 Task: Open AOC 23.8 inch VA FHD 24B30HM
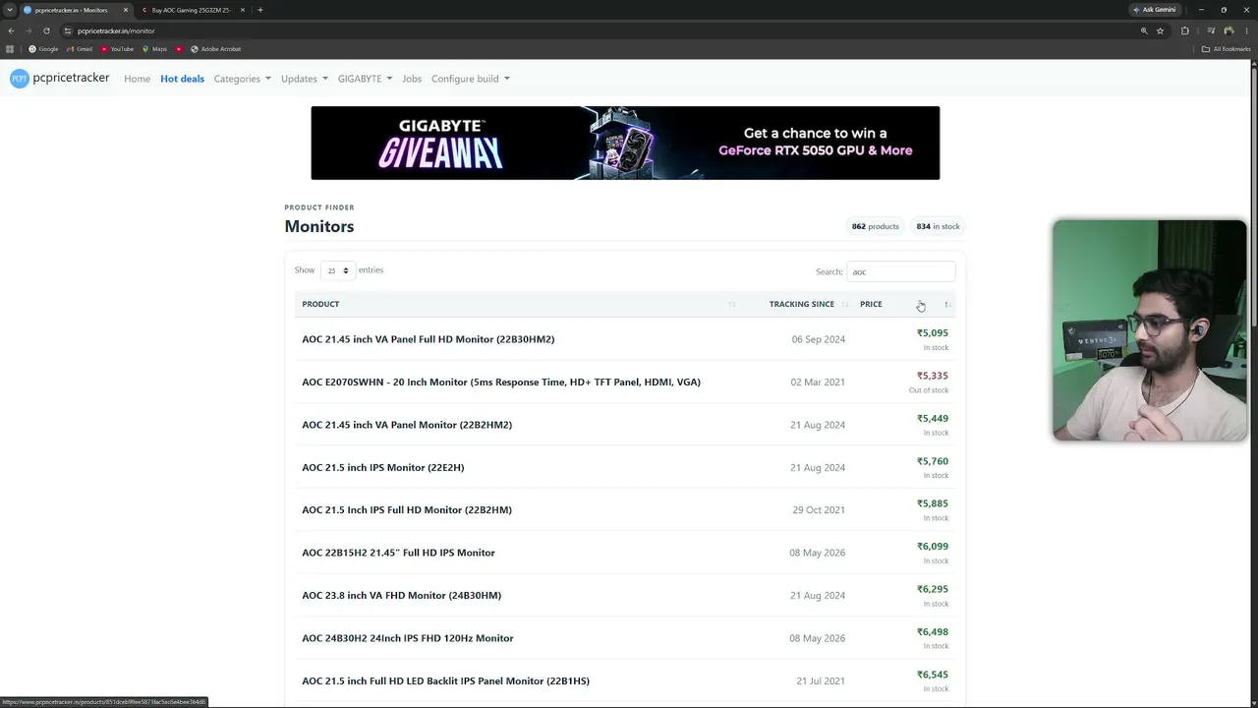402,595
